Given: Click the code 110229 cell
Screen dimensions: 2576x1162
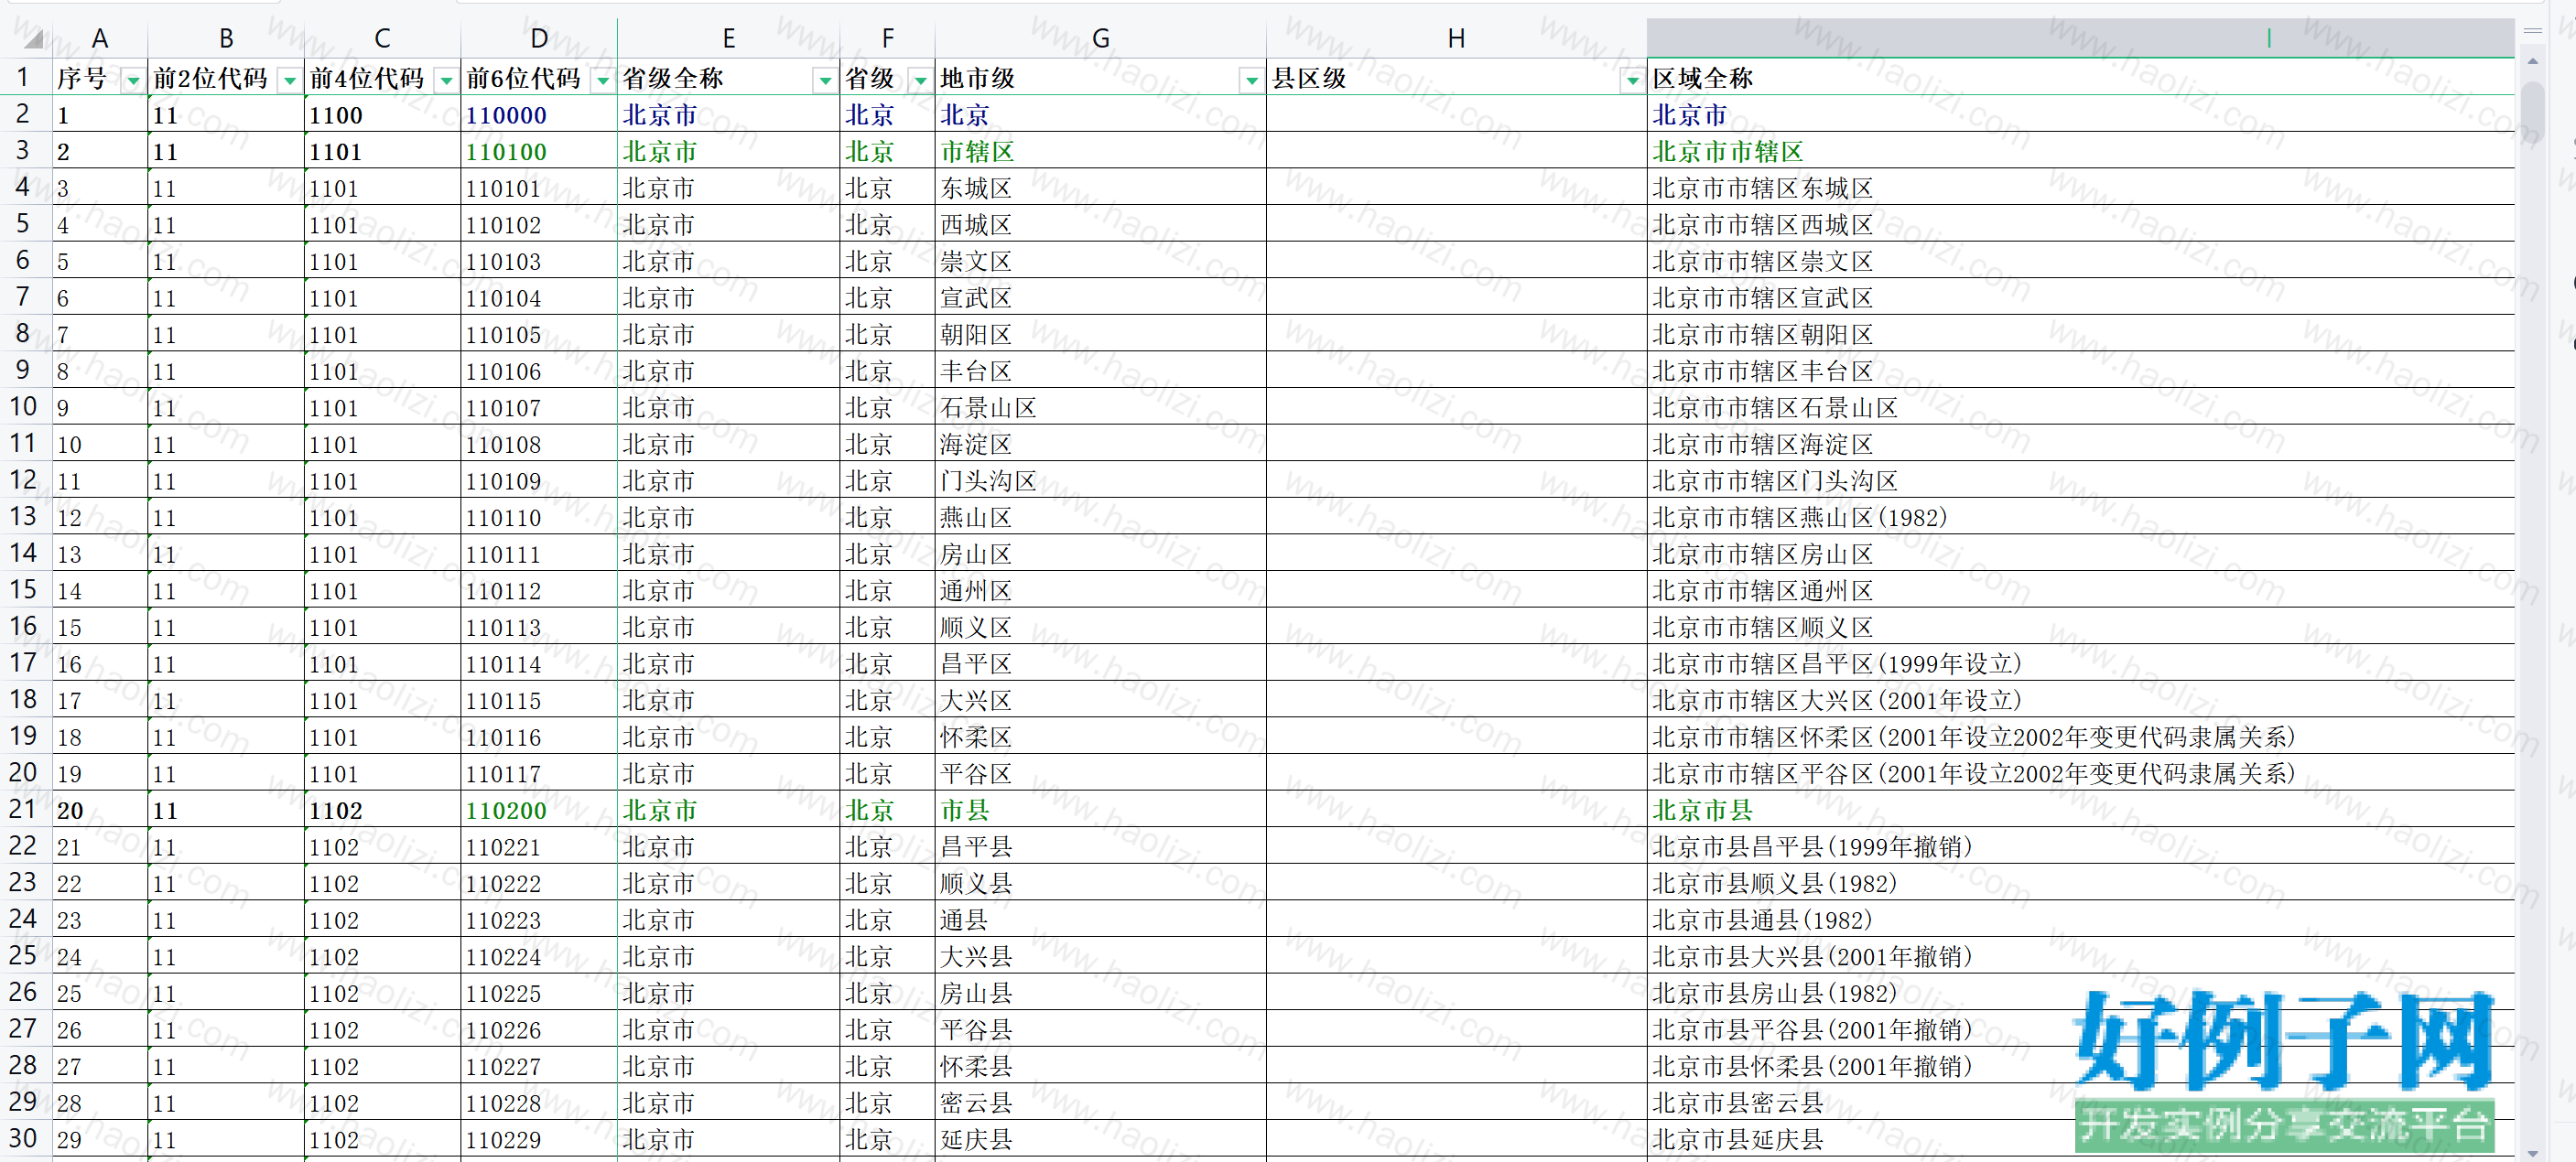Looking at the screenshot, I should [x=540, y=1140].
